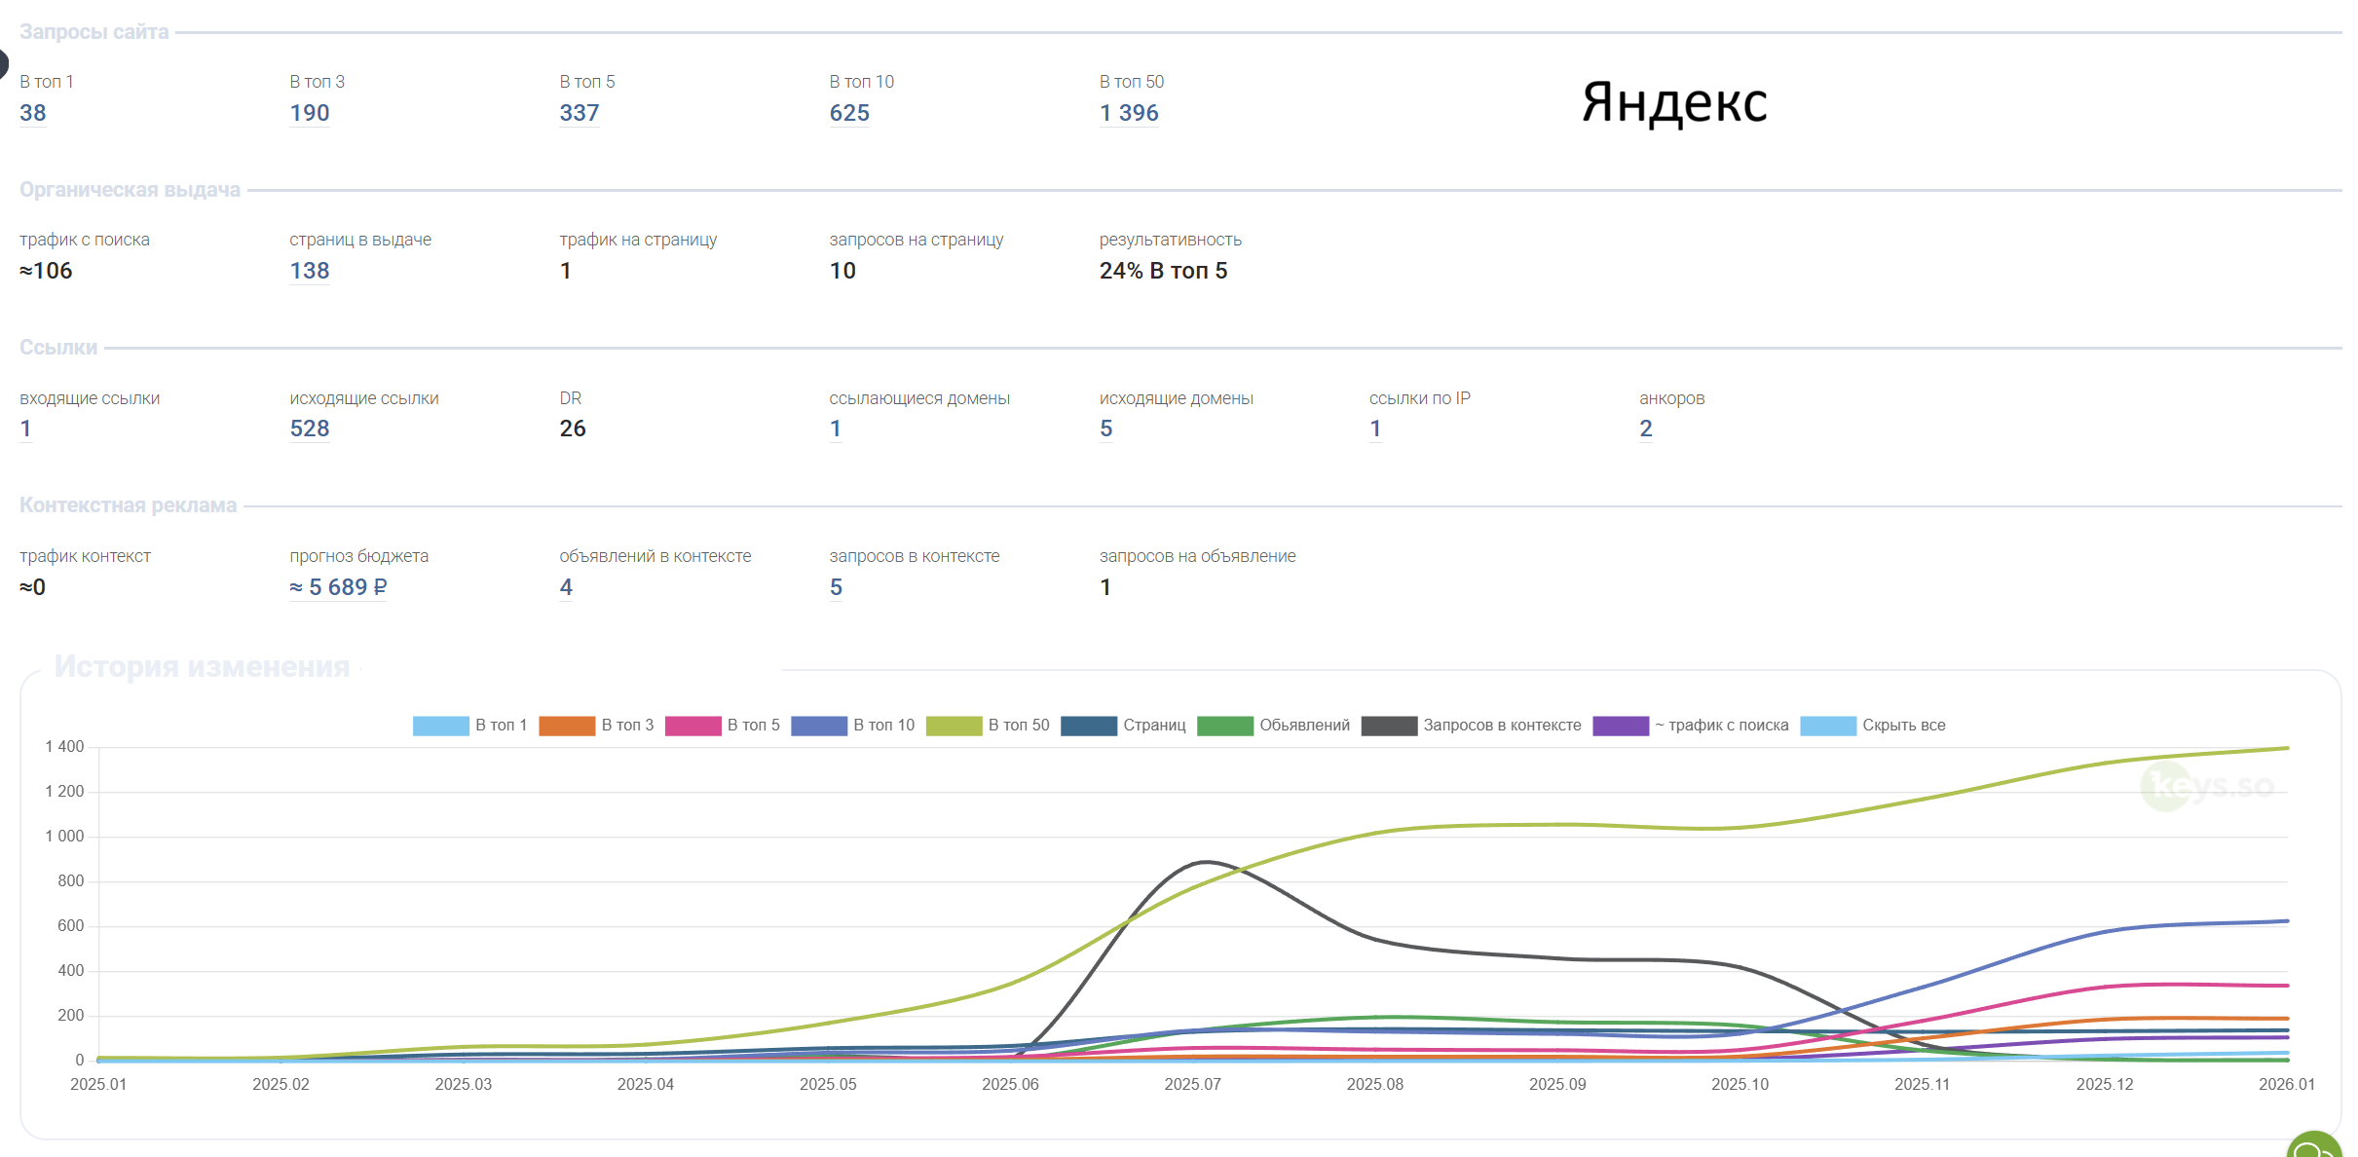The width and height of the screenshot is (2358, 1157).
Task: Click the 'трафик с поиска' value ≈106
Action: pos(46,271)
